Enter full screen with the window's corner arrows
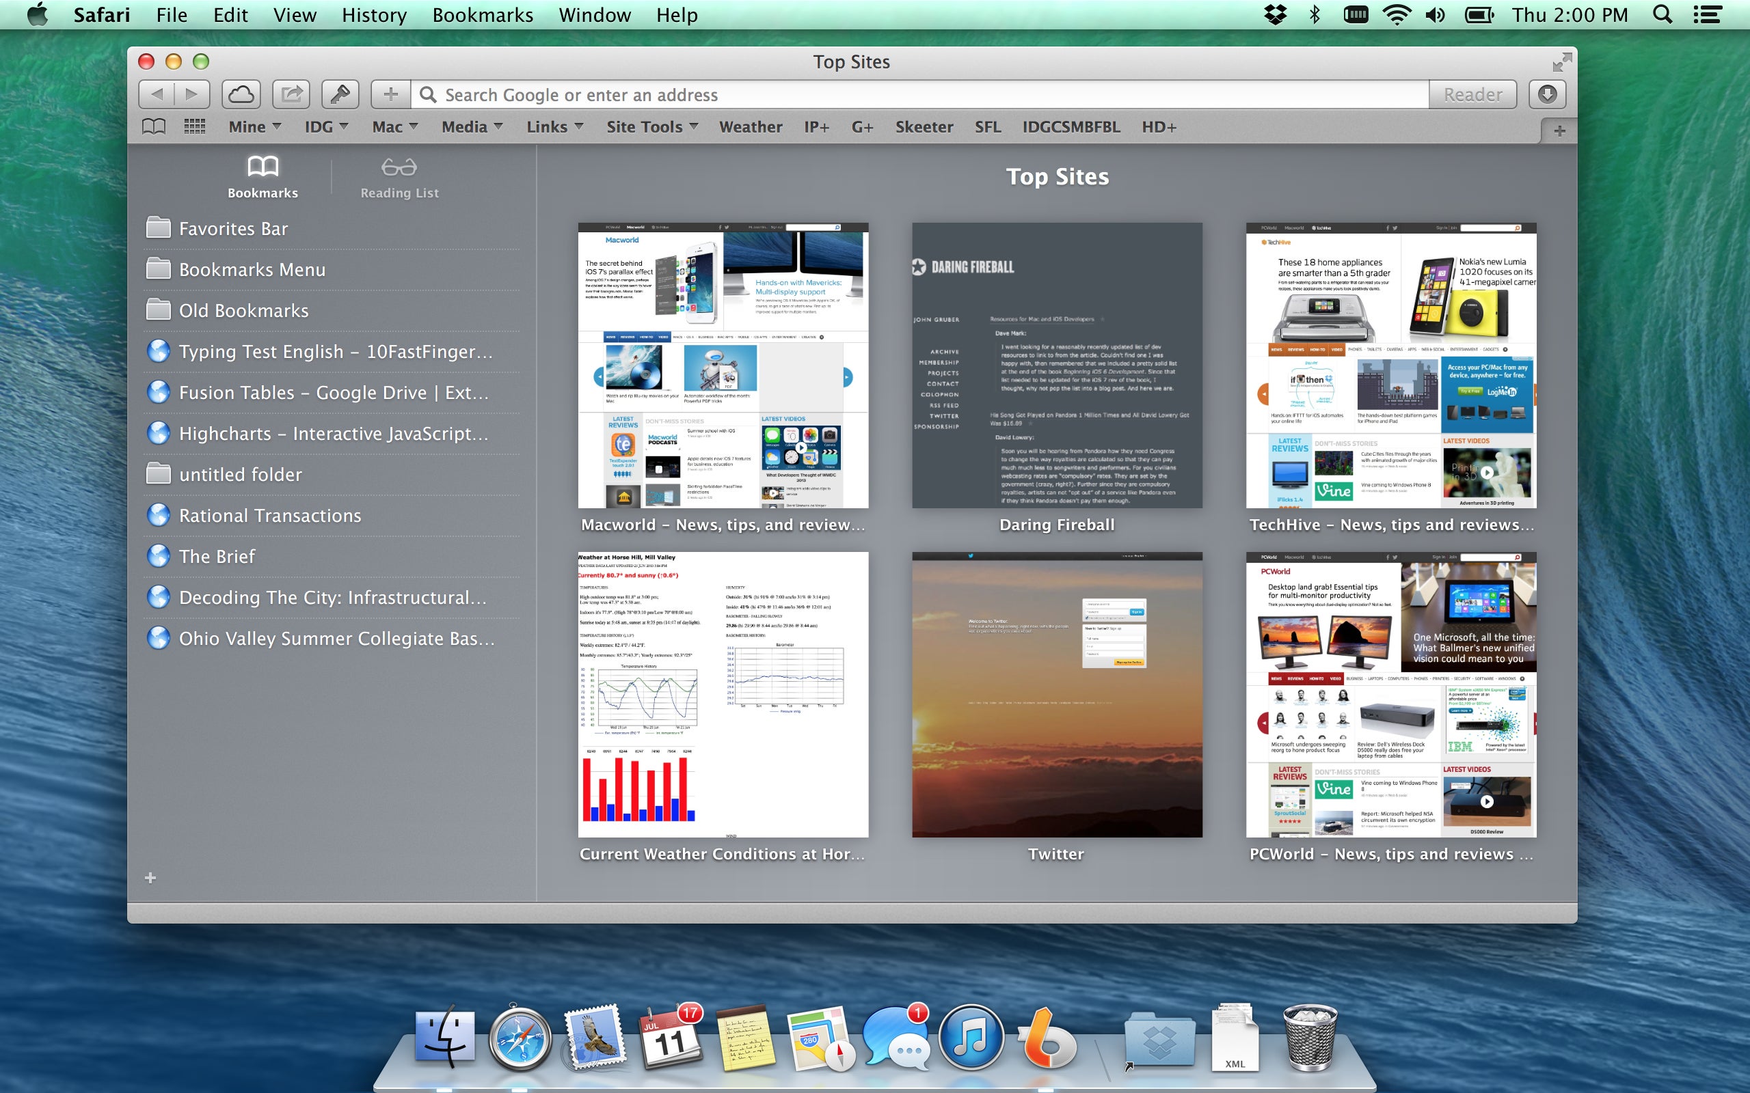 point(1562,62)
